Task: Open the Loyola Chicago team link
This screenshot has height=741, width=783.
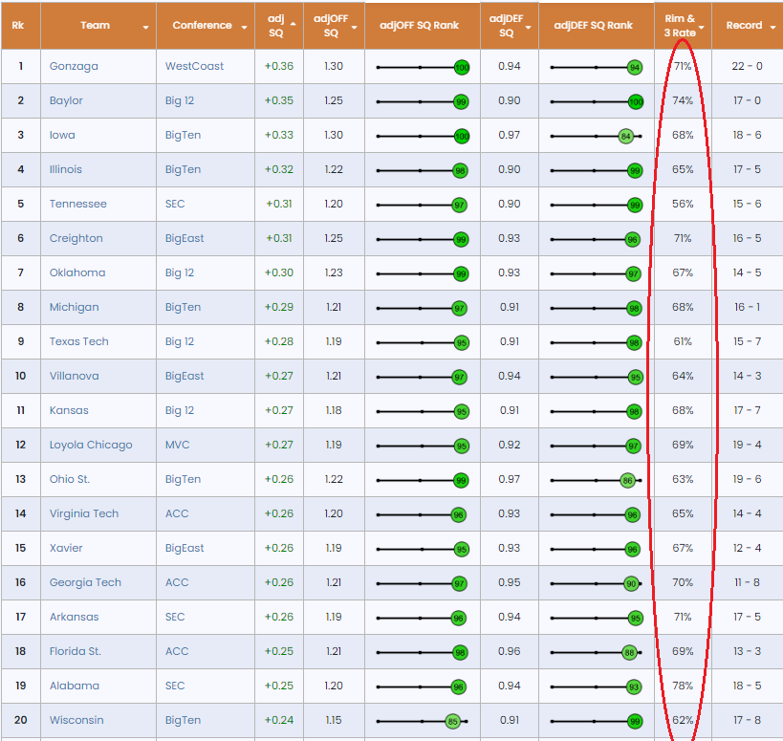Action: [x=91, y=446]
